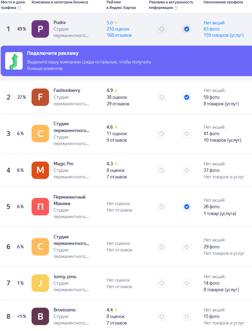Click the Brovissimo company name
The width and height of the screenshot is (252, 331).
pos(64,310)
